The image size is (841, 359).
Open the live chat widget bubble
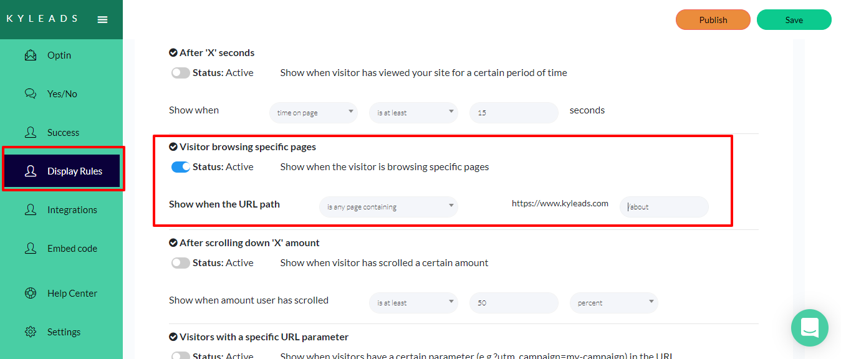[809, 327]
